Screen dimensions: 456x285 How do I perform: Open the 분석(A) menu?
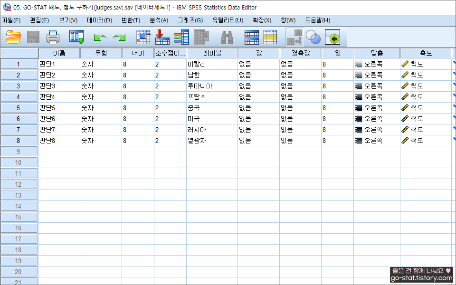pyautogui.click(x=159, y=20)
